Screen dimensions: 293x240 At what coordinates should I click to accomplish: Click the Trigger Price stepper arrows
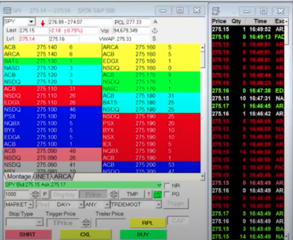(86, 223)
